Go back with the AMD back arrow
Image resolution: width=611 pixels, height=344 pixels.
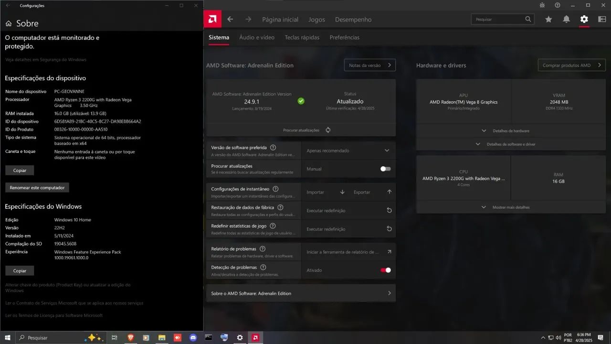(230, 19)
